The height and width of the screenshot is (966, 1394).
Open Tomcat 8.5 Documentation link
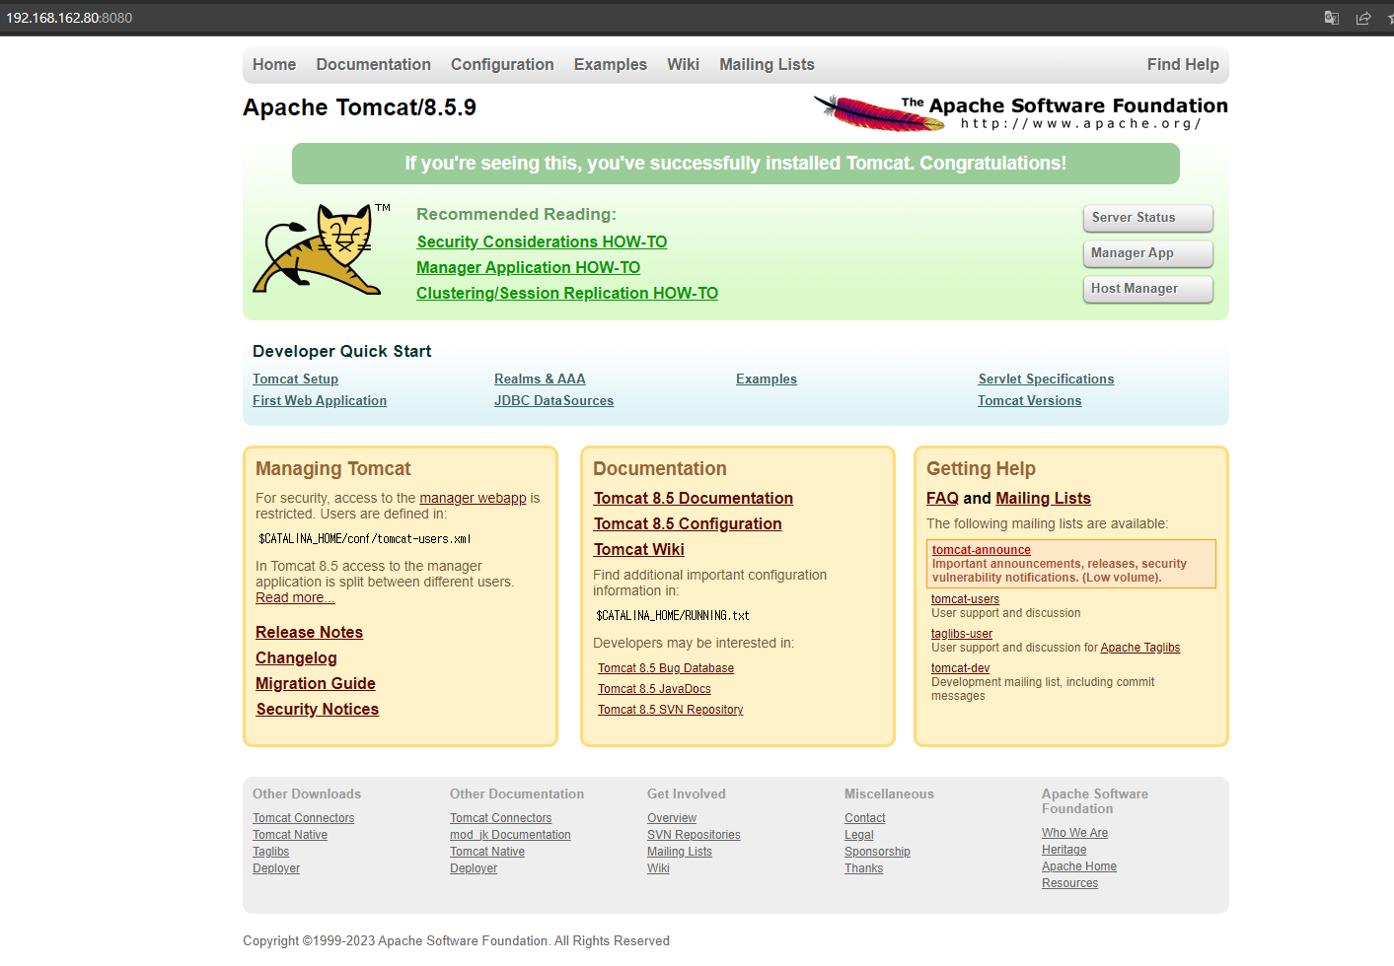pyautogui.click(x=694, y=498)
